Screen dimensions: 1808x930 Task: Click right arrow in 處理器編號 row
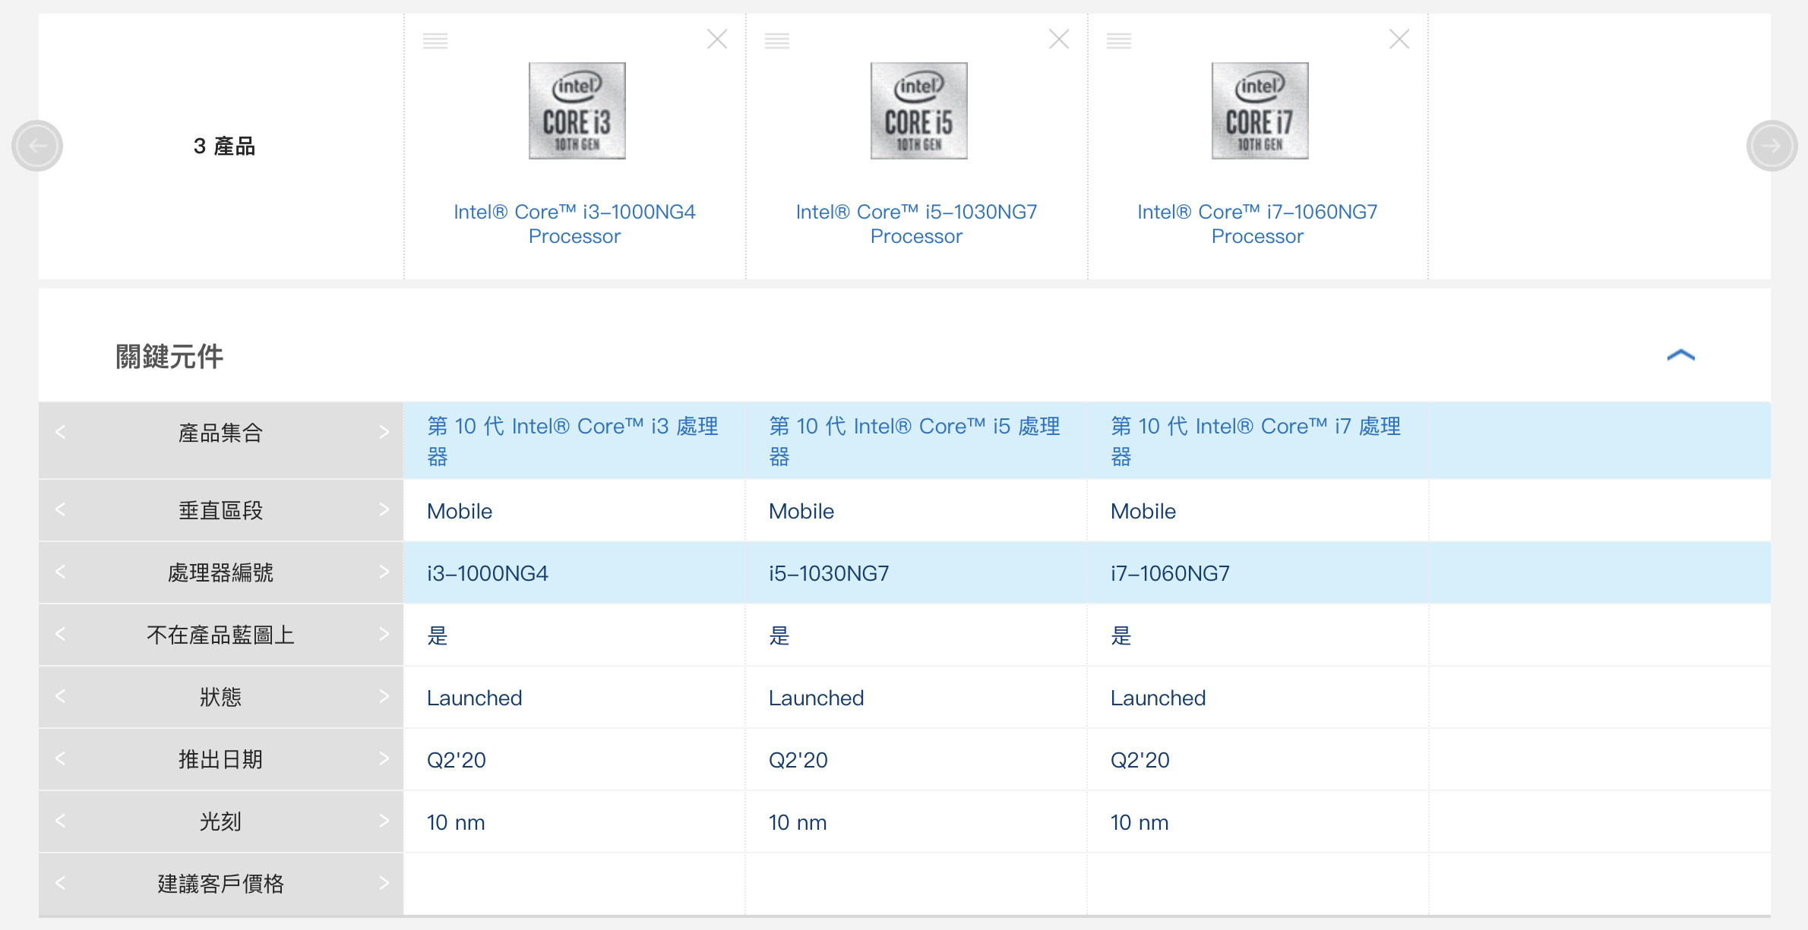384,572
